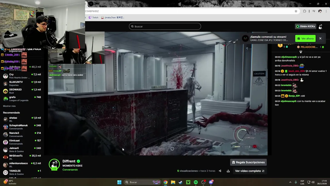Click bauti_okk_206 username in chat
Screen dimensions: 330x186
click(296, 71)
